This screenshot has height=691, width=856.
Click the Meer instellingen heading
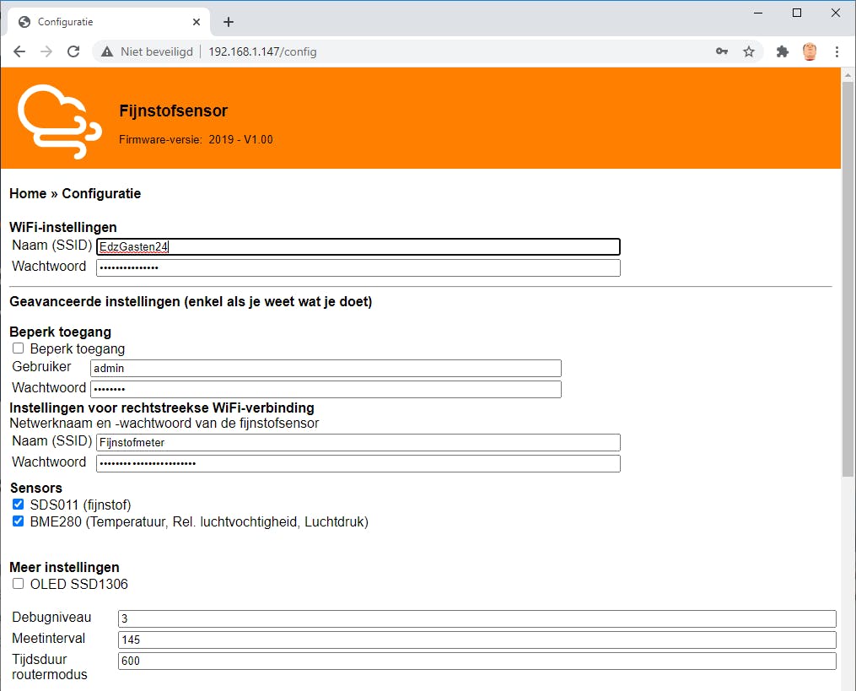64,567
